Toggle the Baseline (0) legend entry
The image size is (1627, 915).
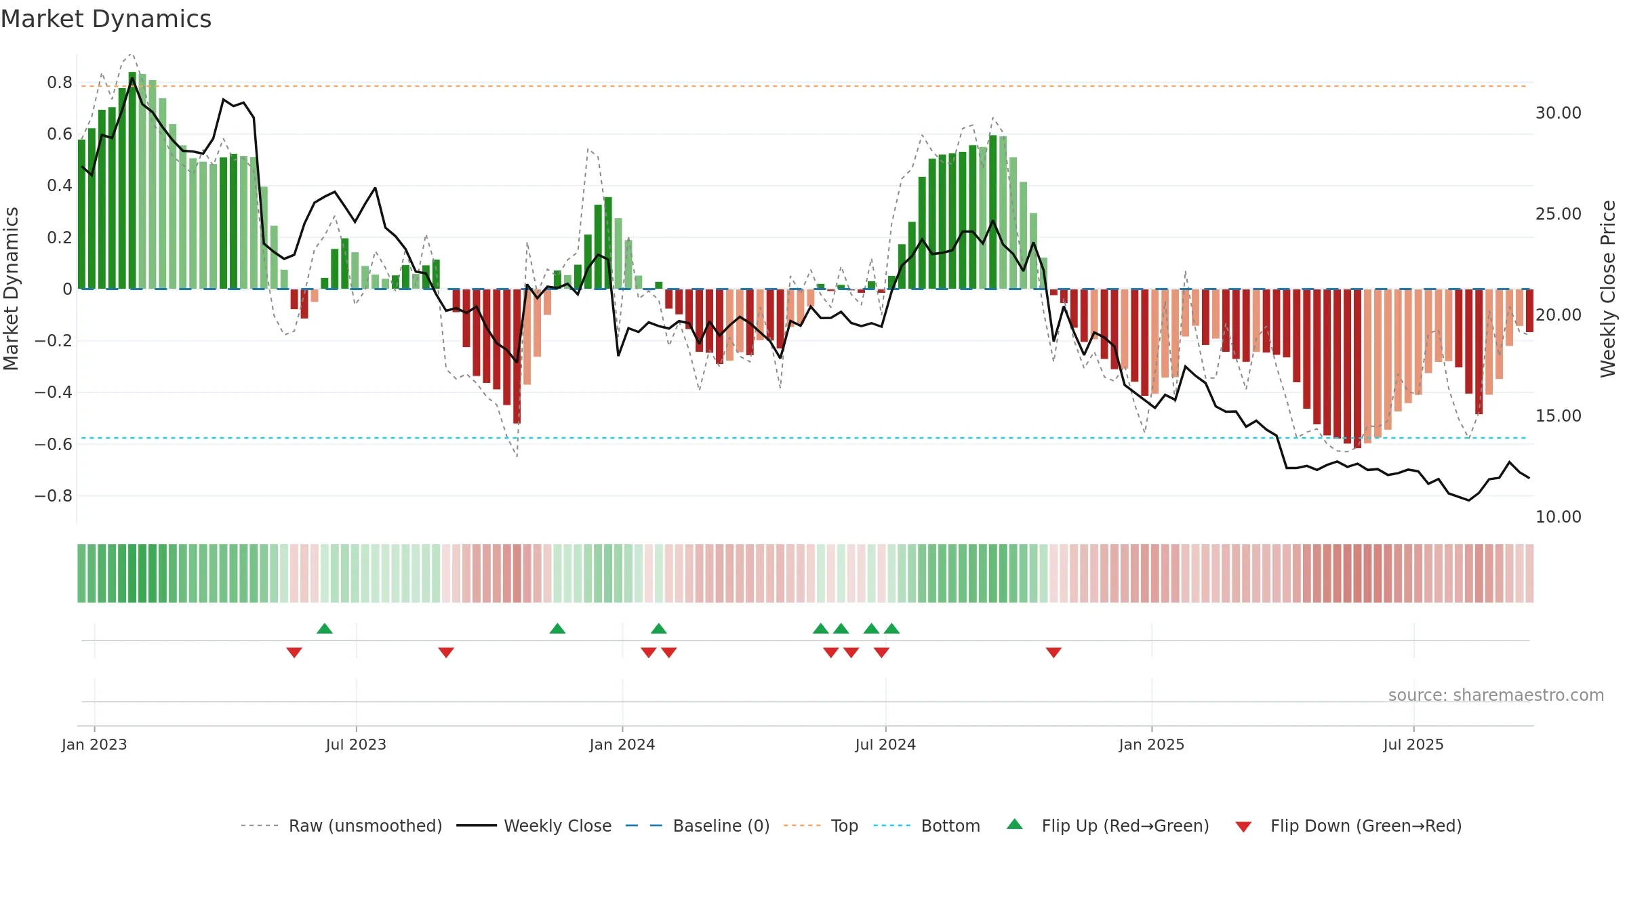tap(698, 826)
